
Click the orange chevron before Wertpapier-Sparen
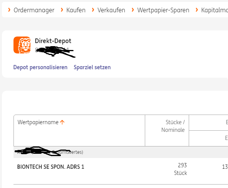tap(132, 10)
